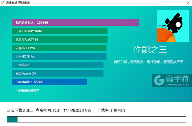Select the Bluestacks 58265 bar
Screen dimensions: 192x126
click(x=50, y=82)
